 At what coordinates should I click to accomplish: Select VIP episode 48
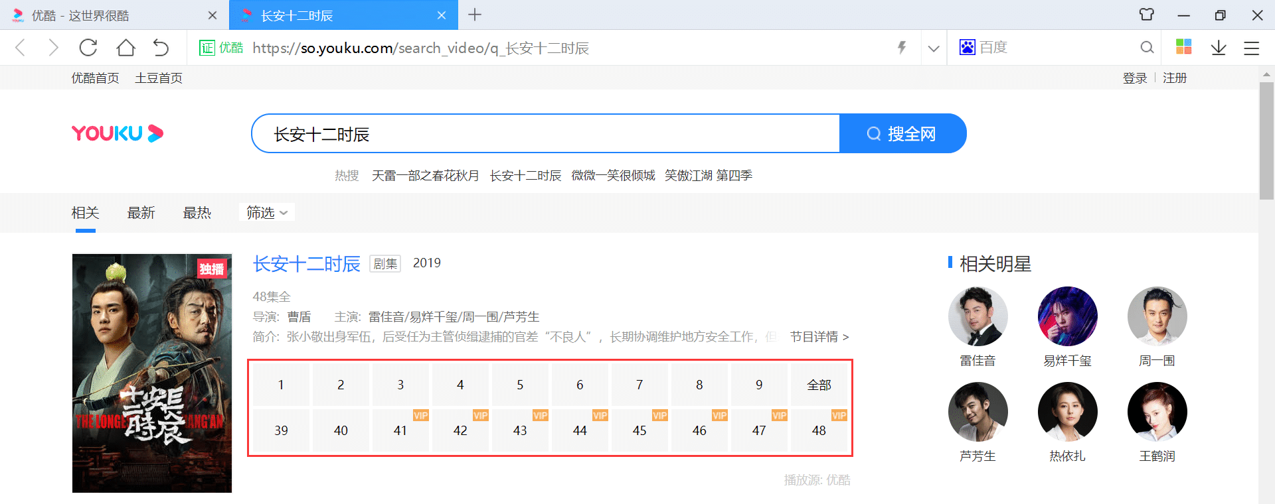(x=819, y=430)
